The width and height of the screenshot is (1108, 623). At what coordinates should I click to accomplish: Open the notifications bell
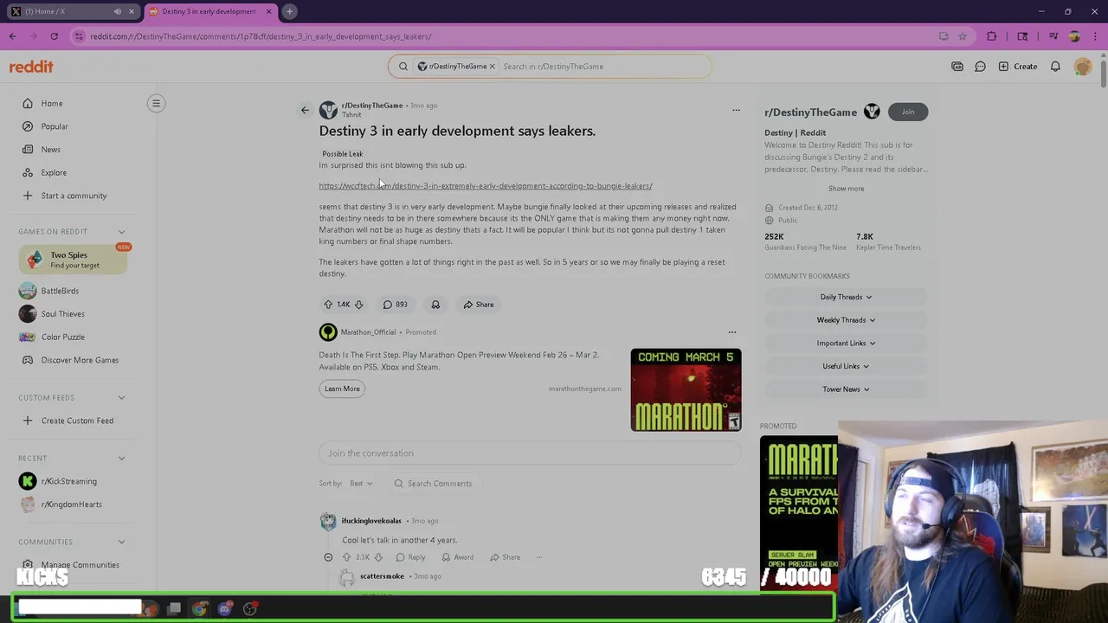(x=1055, y=67)
